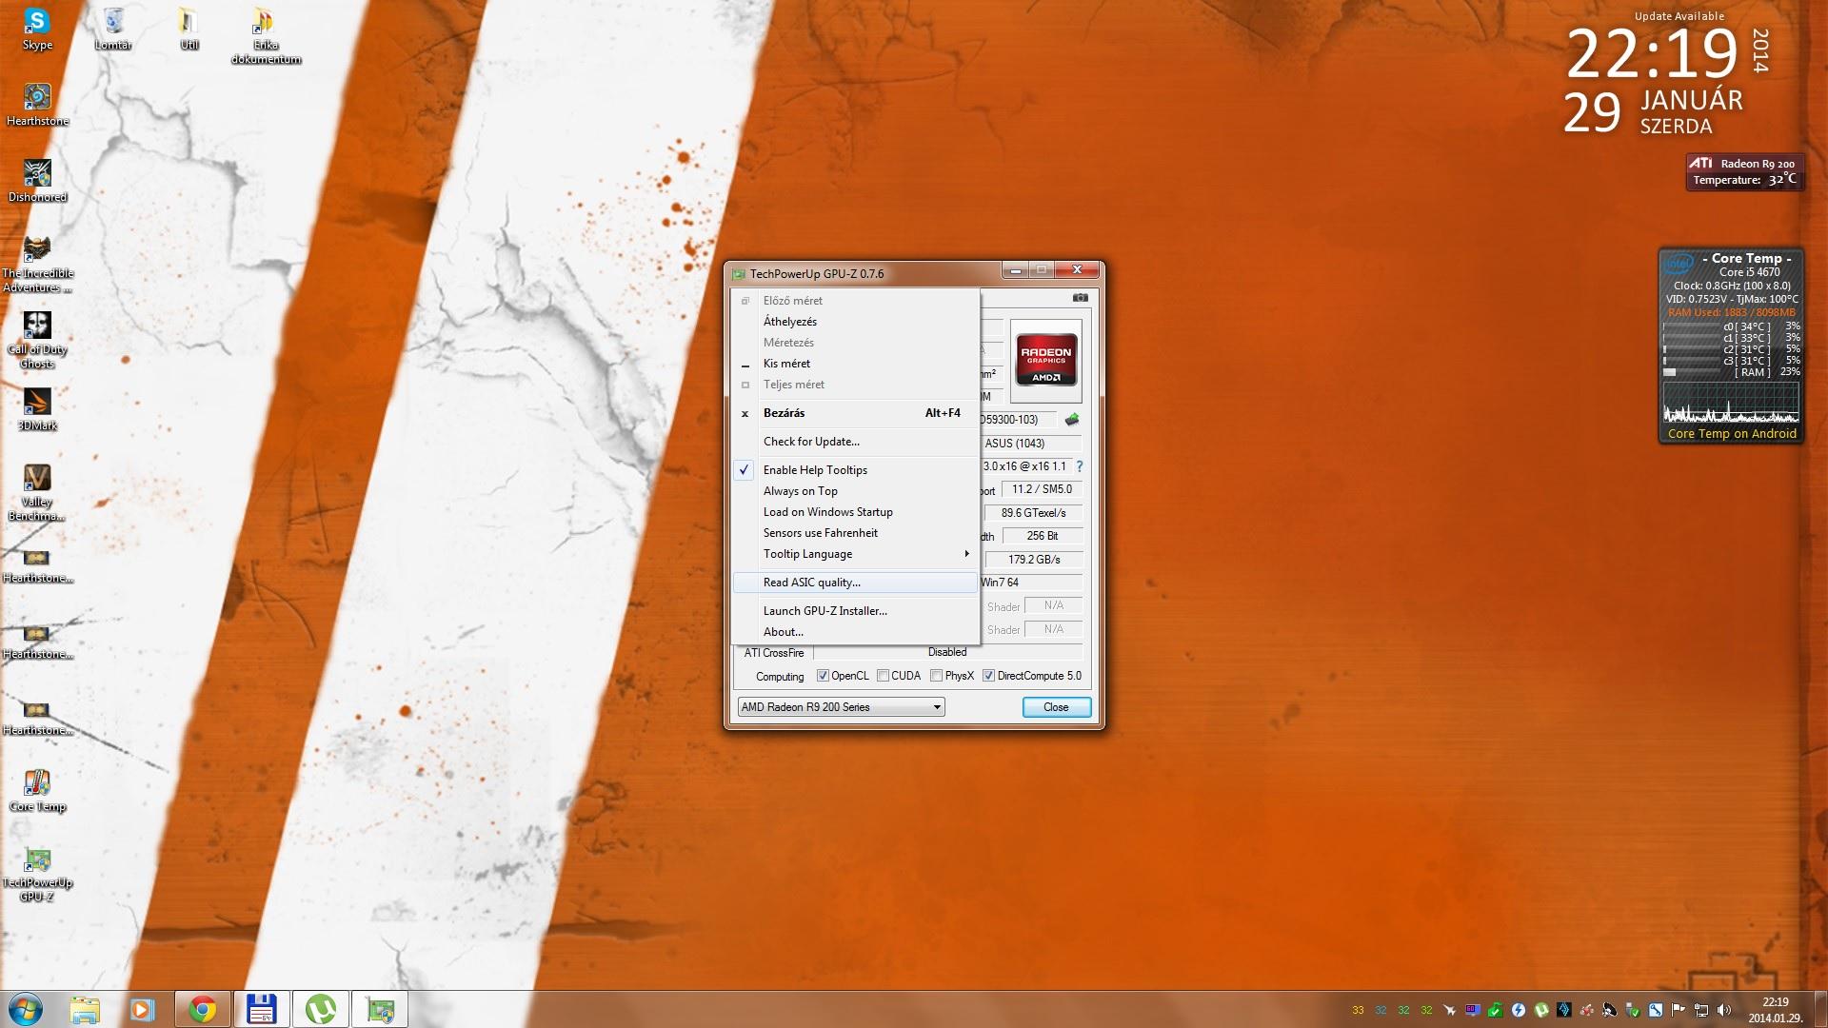1828x1028 pixels.
Task: Enable Sensors use Fahrenheit
Action: tap(855, 533)
